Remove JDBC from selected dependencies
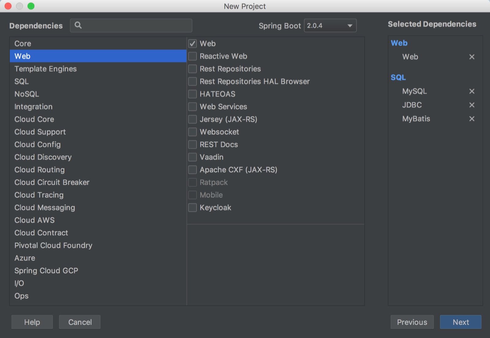Screen dimensions: 490x338 (472, 105)
